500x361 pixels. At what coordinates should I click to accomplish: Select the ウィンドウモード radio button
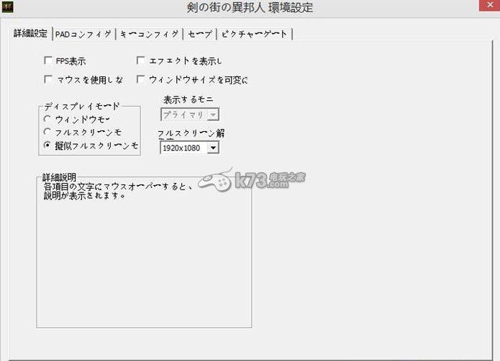coord(47,119)
